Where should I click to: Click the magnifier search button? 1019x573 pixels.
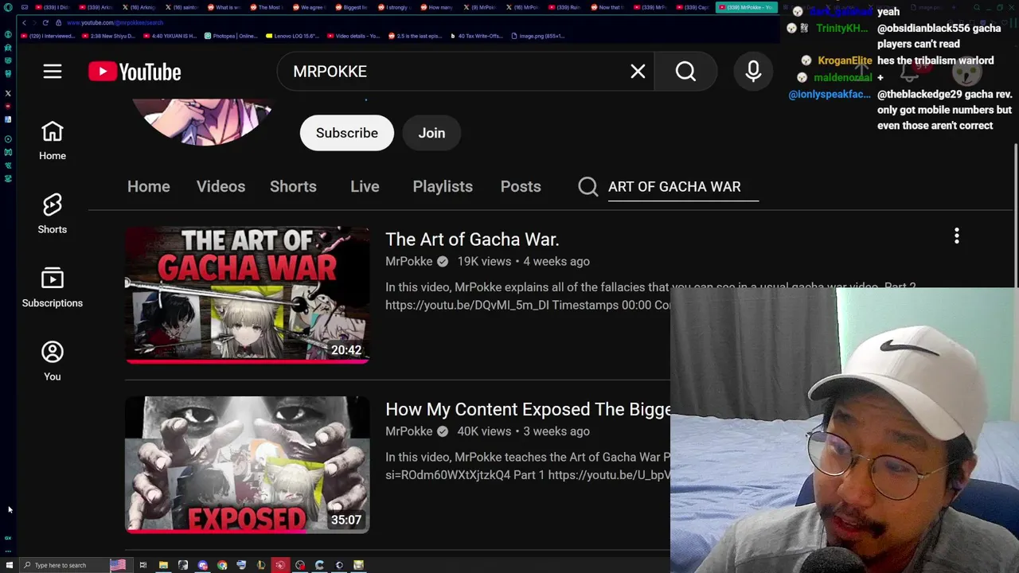[685, 72]
